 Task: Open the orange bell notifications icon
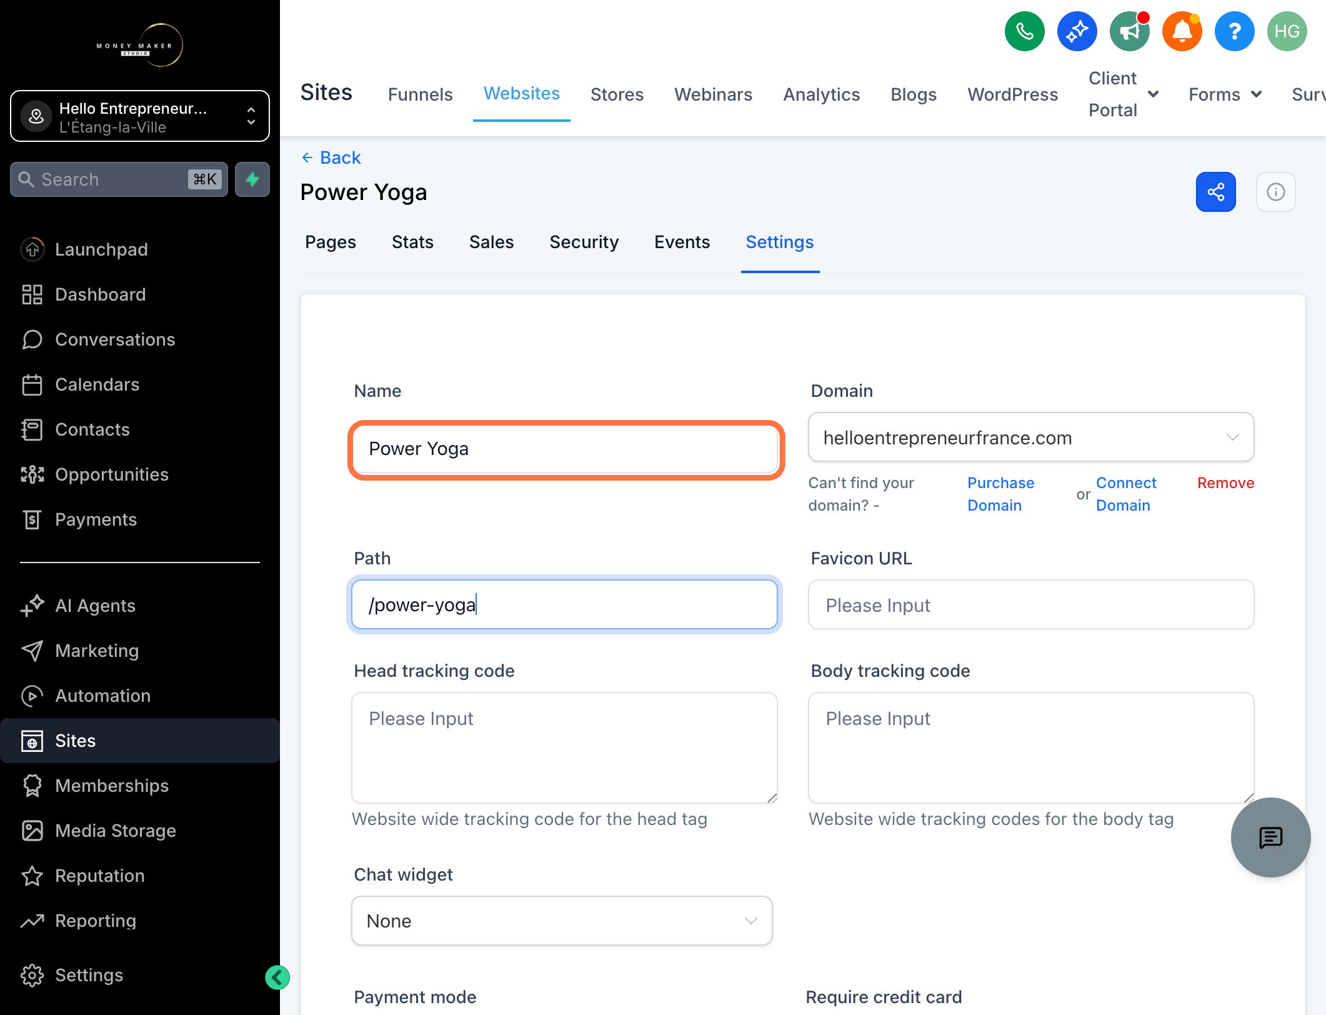[x=1182, y=31]
